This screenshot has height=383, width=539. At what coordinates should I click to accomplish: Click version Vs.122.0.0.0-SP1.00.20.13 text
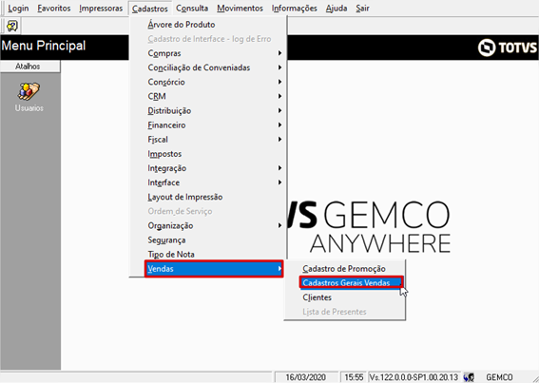414,377
